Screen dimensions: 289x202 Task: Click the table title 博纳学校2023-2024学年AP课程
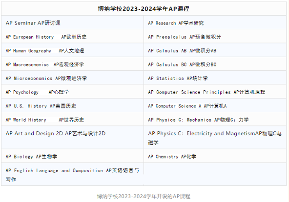coord(144,9)
